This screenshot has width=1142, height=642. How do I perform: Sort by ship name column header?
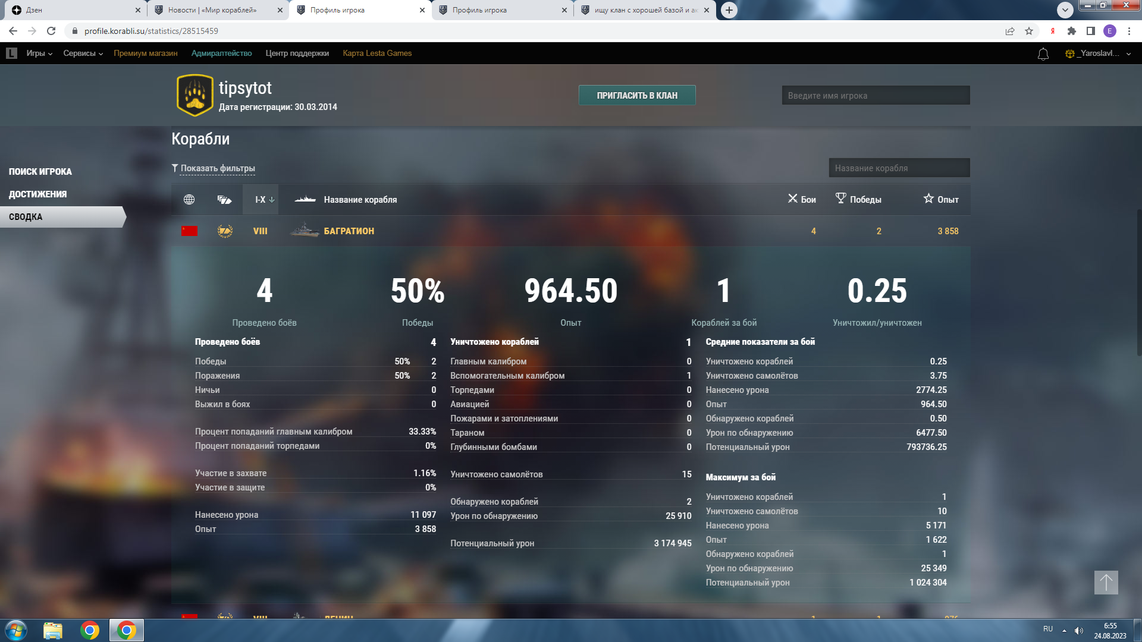[x=360, y=200]
